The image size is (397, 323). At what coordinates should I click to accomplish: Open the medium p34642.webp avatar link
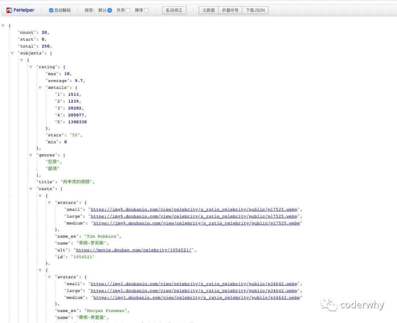click(x=197, y=298)
